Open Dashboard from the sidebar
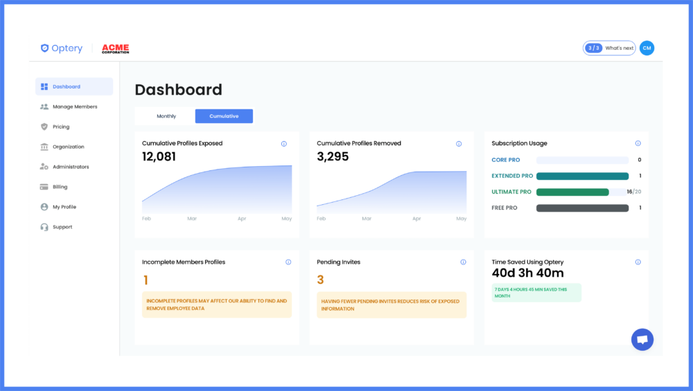 (x=74, y=87)
